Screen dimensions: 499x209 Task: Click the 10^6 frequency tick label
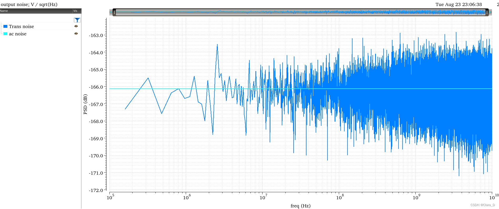tap(187, 197)
